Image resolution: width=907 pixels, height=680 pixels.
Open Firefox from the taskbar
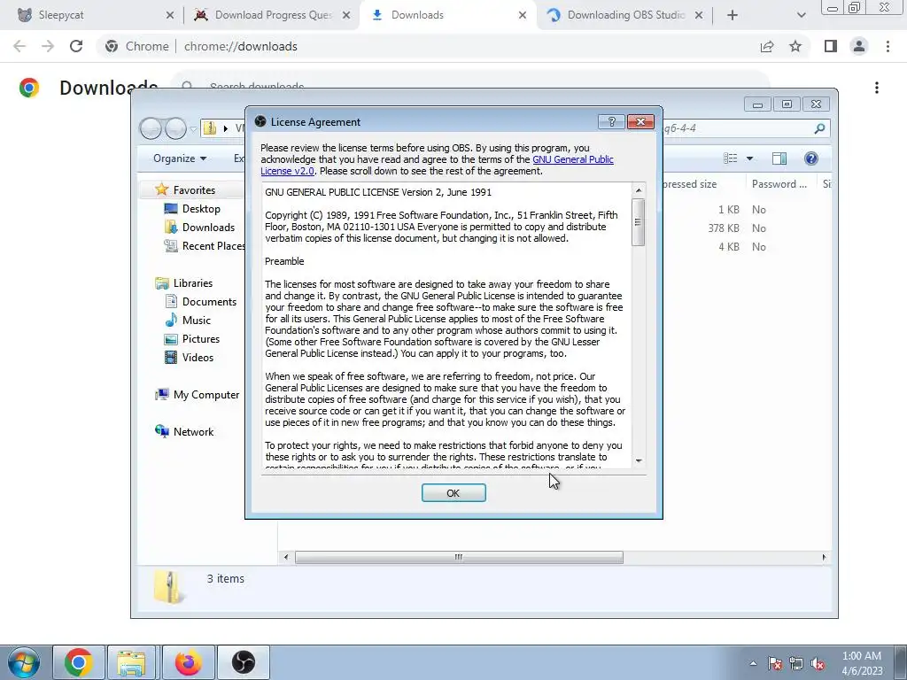coord(188,662)
